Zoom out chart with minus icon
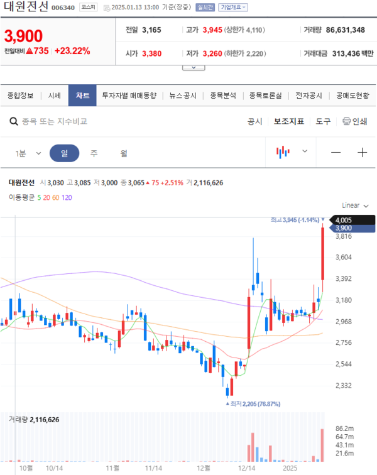Viewport: 377px width, 475px height. (336, 153)
